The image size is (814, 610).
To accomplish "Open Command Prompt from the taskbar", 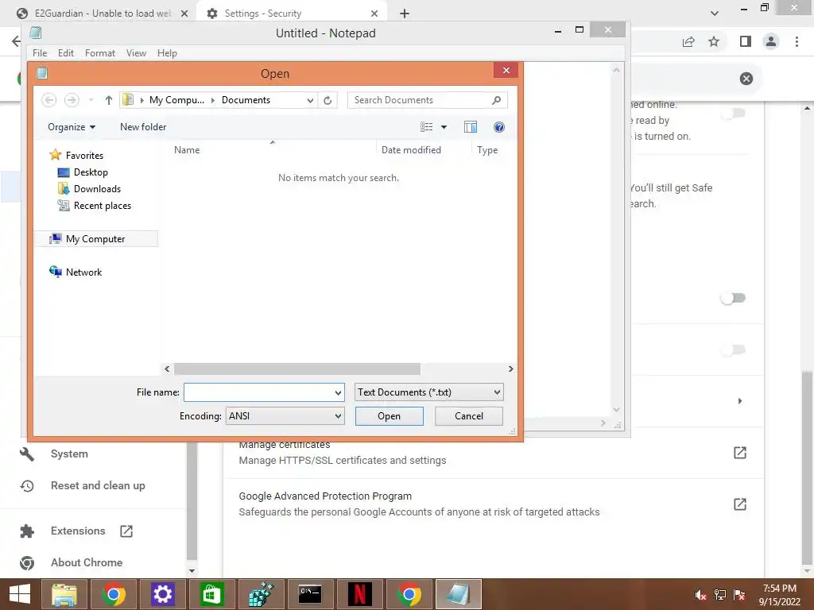I will [311, 594].
